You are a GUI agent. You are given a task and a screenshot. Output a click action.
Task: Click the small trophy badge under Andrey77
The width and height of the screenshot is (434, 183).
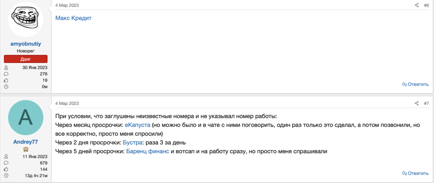coord(26,149)
